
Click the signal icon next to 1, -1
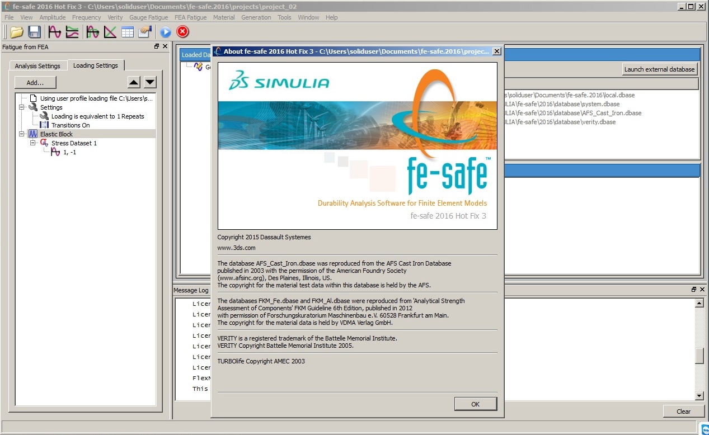[55, 152]
